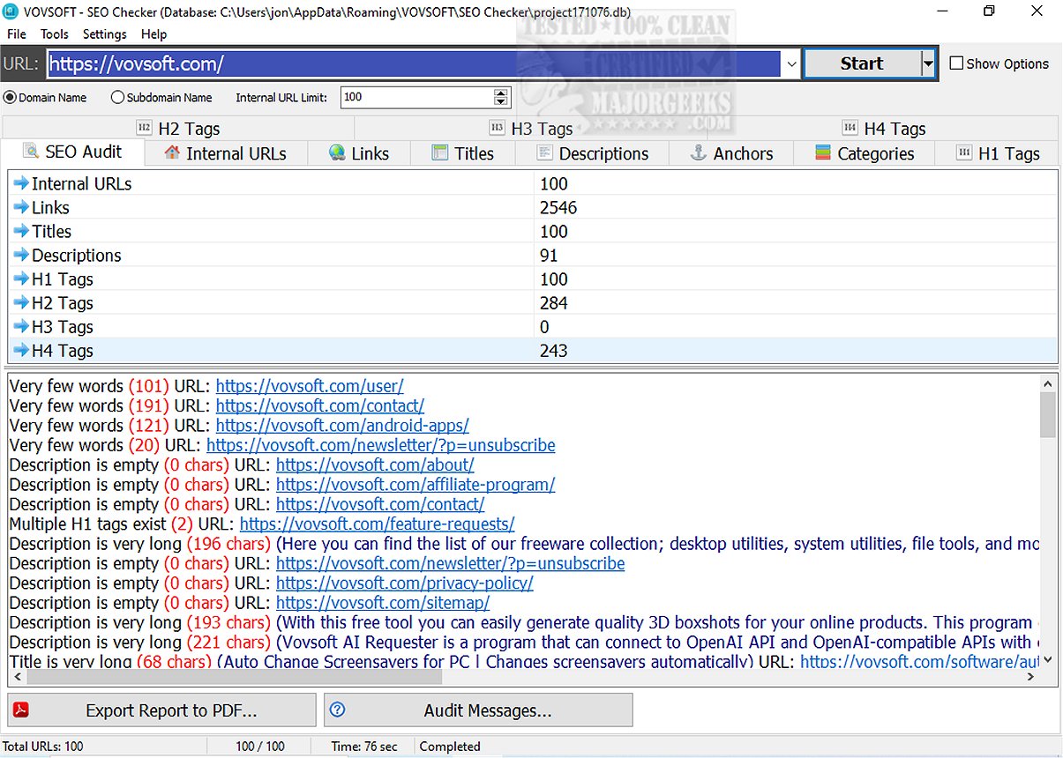Click the arrow icon beside H1 Tags row
The height and width of the screenshot is (758, 1063).
[x=21, y=279]
